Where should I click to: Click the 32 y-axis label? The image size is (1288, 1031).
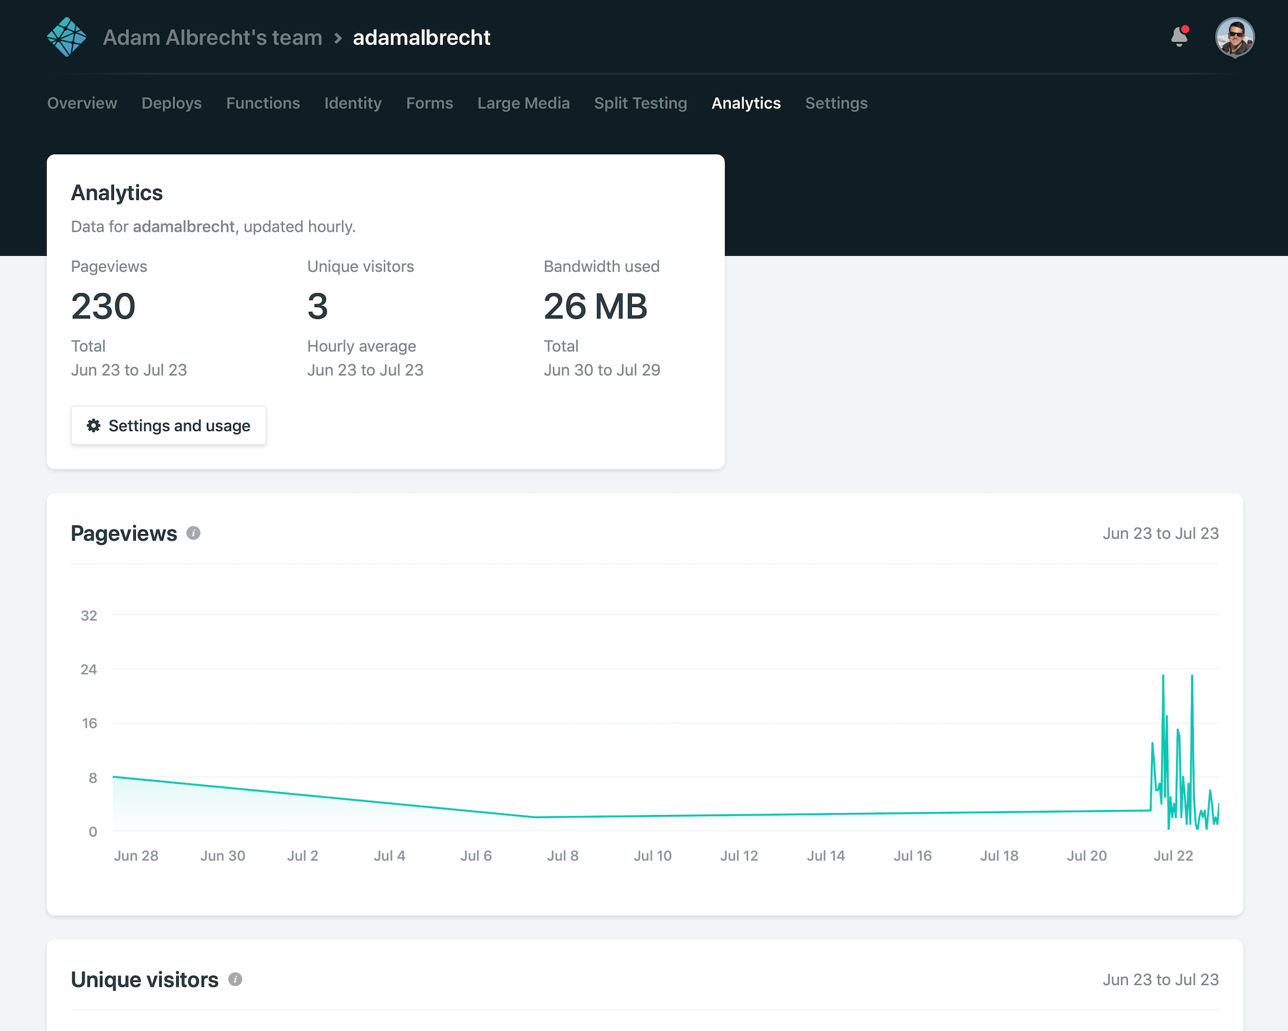(89, 616)
